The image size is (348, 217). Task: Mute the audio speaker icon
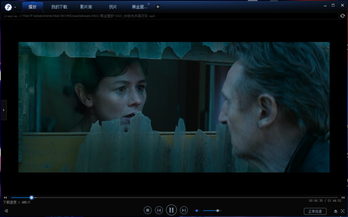pos(197,211)
